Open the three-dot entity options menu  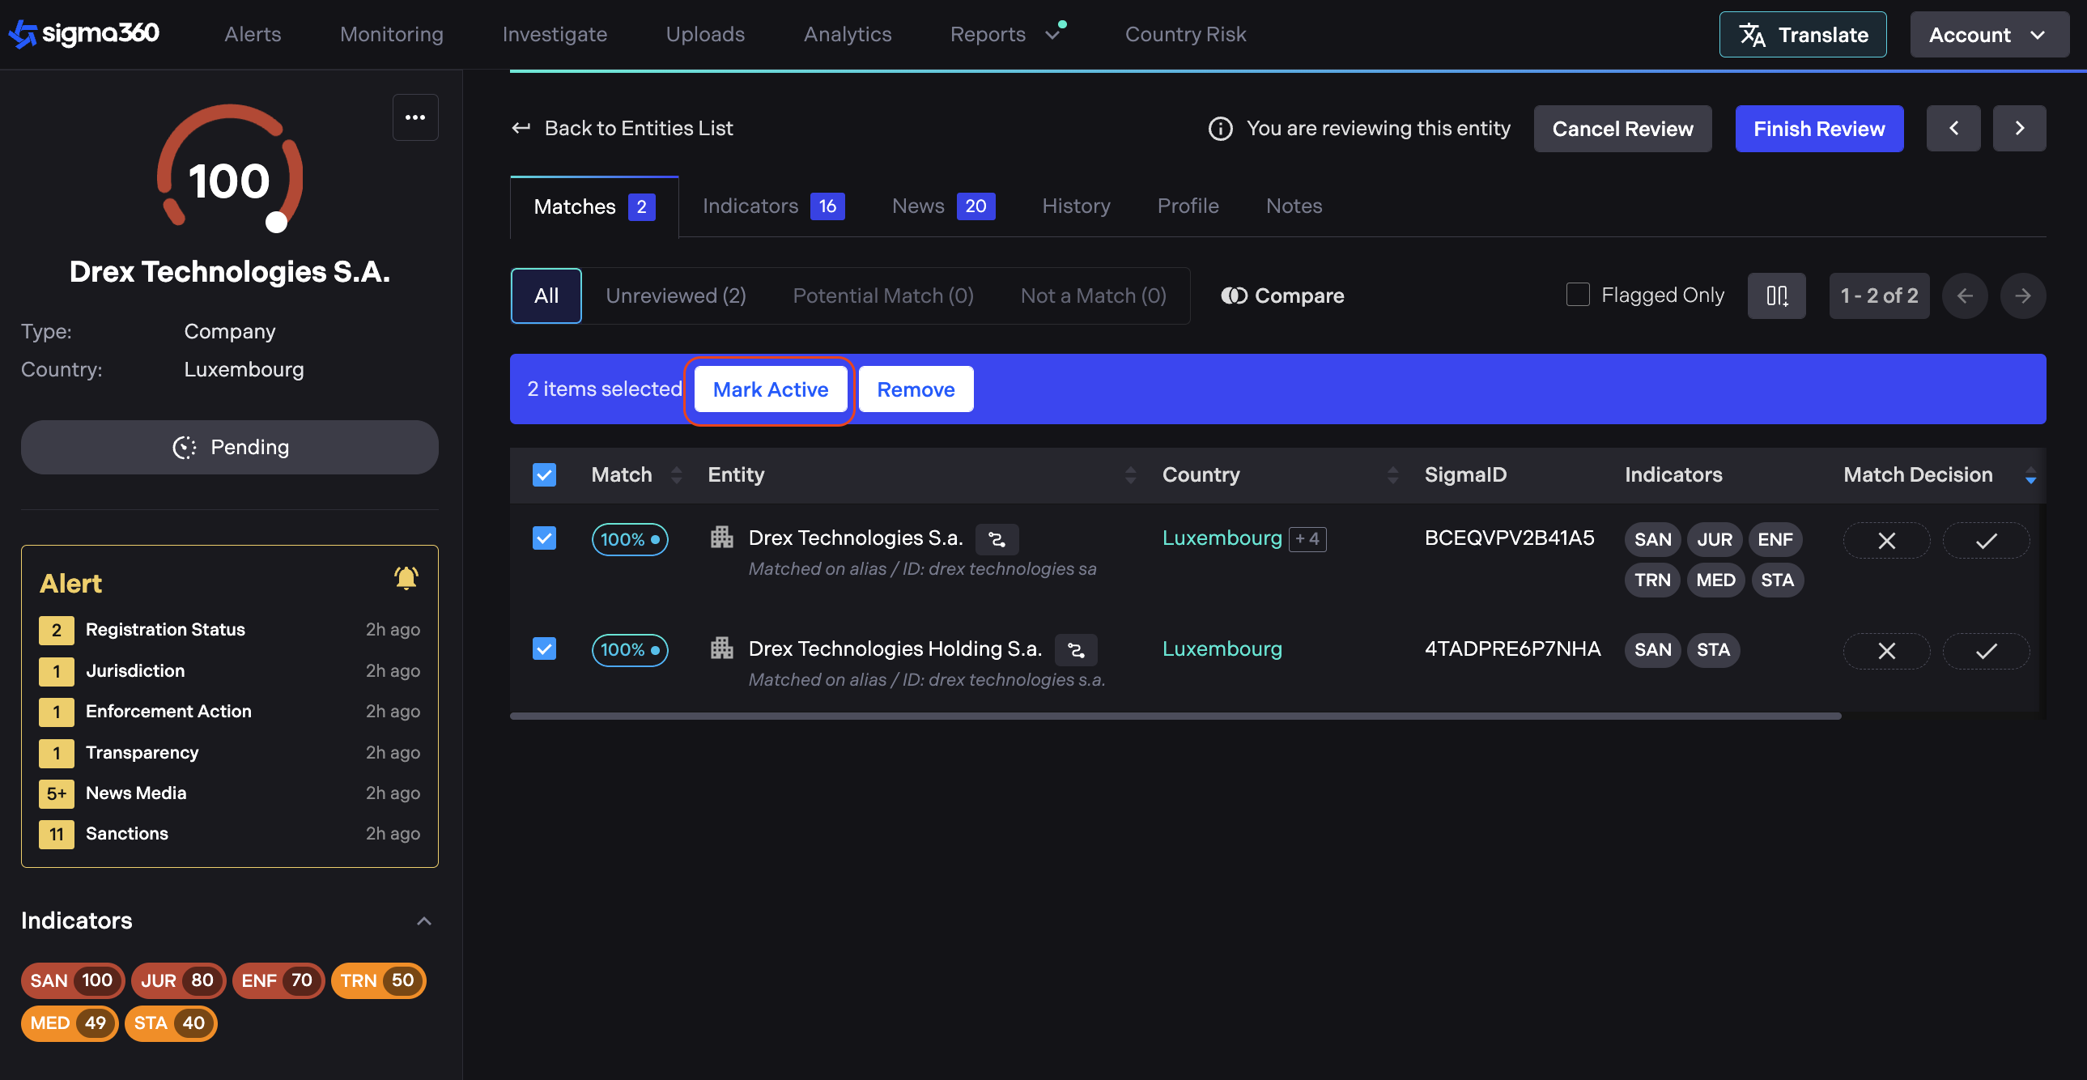pos(414,117)
